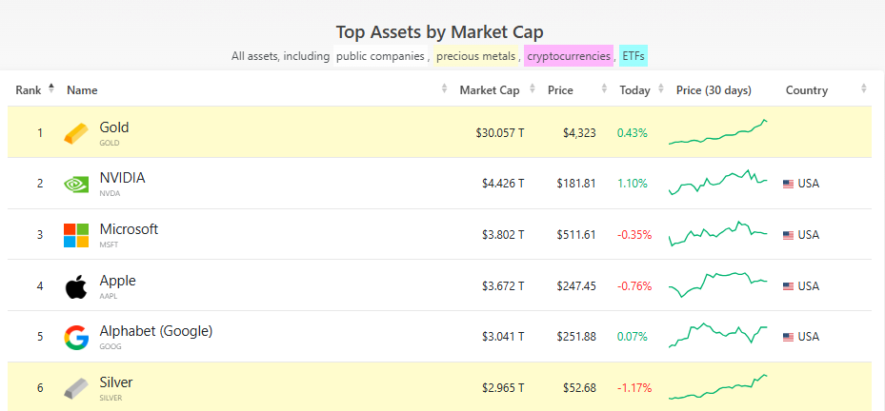Open Gold's 30-day price chart
Image resolution: width=885 pixels, height=411 pixels.
[719, 133]
